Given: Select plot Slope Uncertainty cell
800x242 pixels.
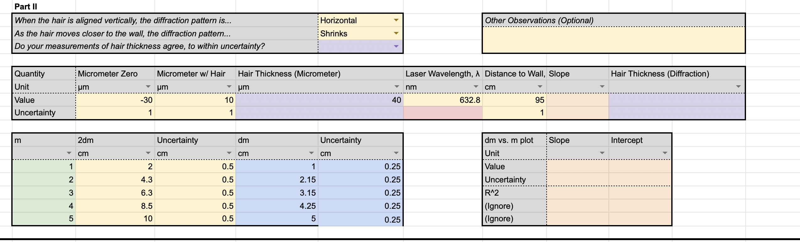Looking at the screenshot, I should (x=578, y=180).
